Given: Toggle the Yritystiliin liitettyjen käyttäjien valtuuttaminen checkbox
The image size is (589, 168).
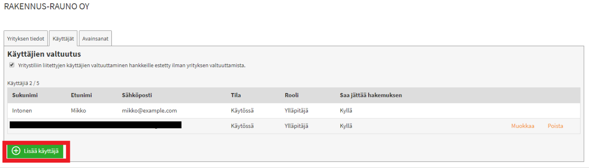Looking at the screenshot, I should tap(11, 65).
